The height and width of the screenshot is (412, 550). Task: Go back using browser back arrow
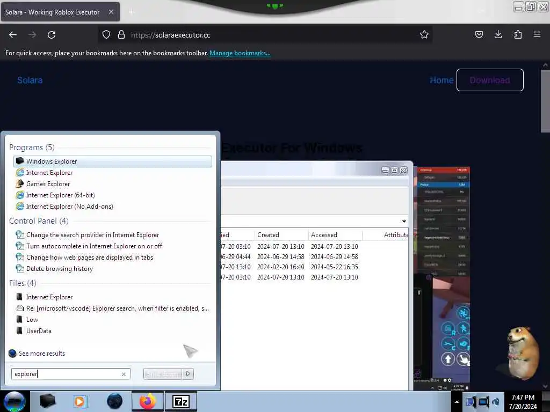coord(13,35)
